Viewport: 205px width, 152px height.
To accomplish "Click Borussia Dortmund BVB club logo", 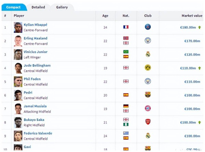I will (148, 68).
